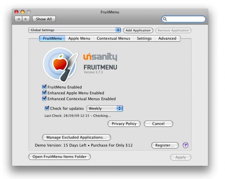Open the Global Settings dropdown
225x179 pixels.
[74, 30]
